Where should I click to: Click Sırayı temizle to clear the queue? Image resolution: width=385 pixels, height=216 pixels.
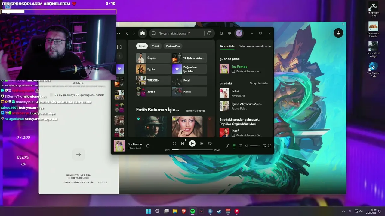coord(259,83)
